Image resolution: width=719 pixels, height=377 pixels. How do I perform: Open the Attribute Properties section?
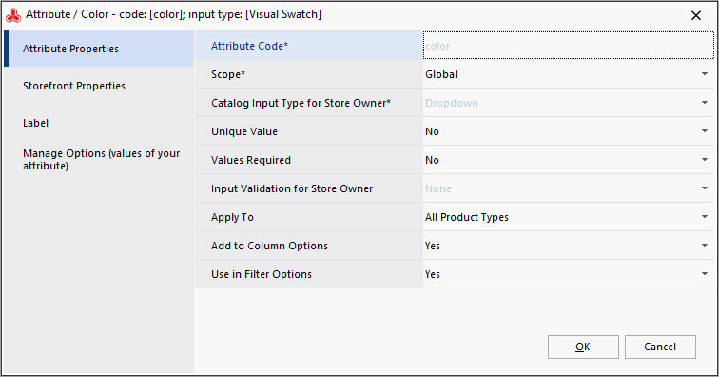pos(99,49)
